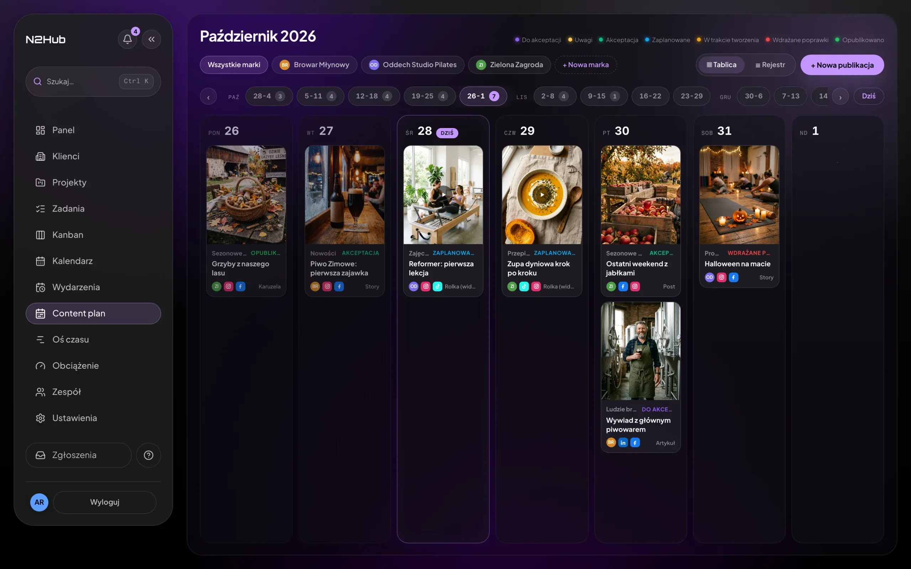Open the Halloween na macie thumbnail
911x569 pixels.
pos(739,195)
